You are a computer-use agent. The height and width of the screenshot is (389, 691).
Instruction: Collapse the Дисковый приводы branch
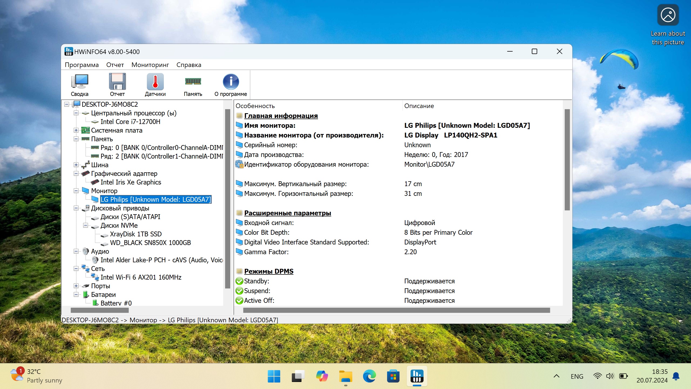pyautogui.click(x=76, y=208)
